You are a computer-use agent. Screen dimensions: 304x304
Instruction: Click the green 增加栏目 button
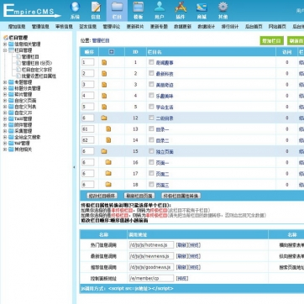pyautogui.click(x=271, y=40)
